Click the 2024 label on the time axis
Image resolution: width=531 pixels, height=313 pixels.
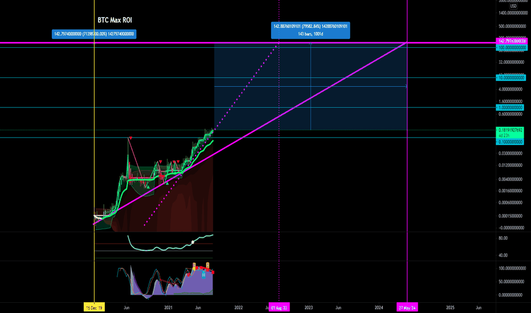tap(379, 307)
